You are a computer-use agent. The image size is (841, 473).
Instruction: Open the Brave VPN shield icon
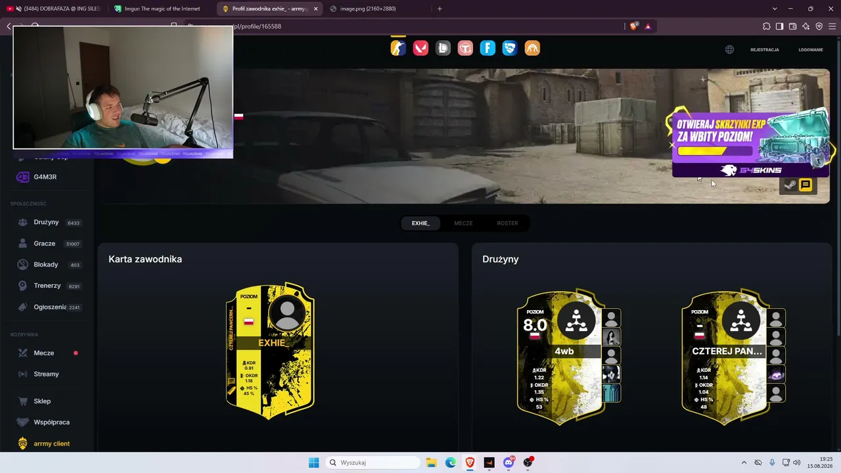(x=819, y=26)
